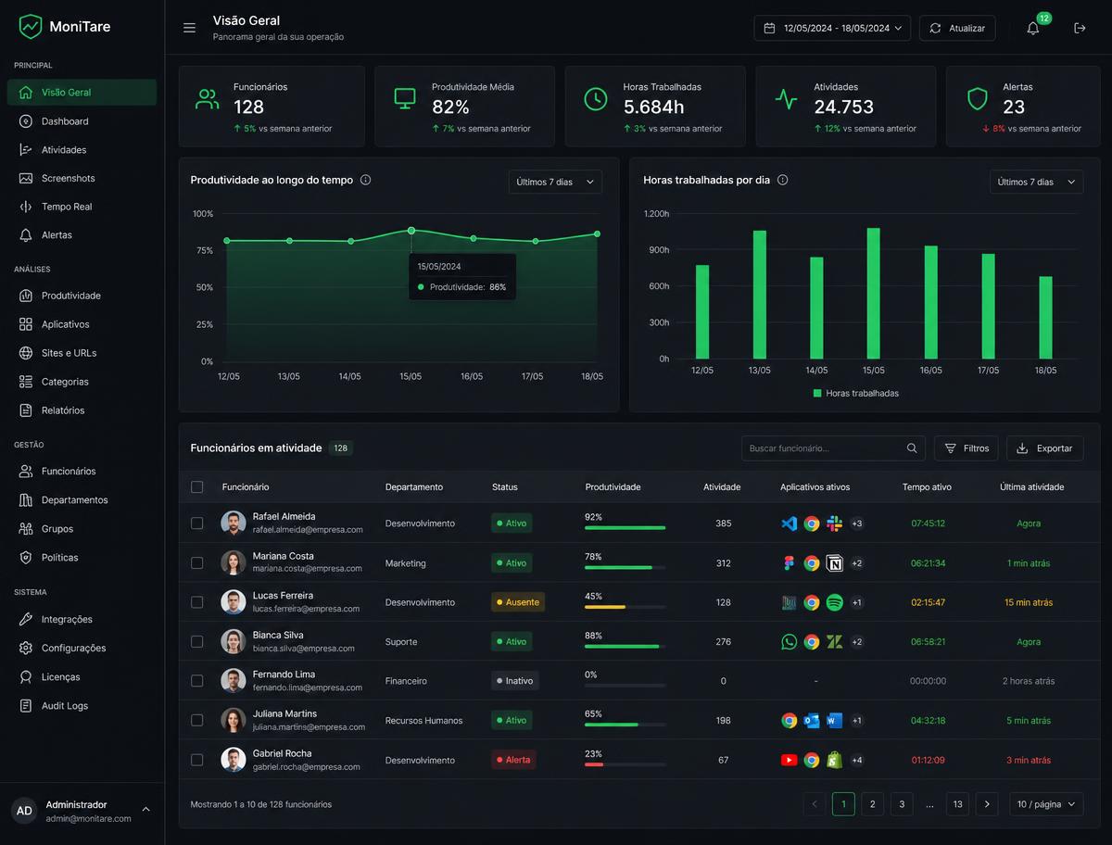Open the 10 / página dropdown

pos(1046,804)
